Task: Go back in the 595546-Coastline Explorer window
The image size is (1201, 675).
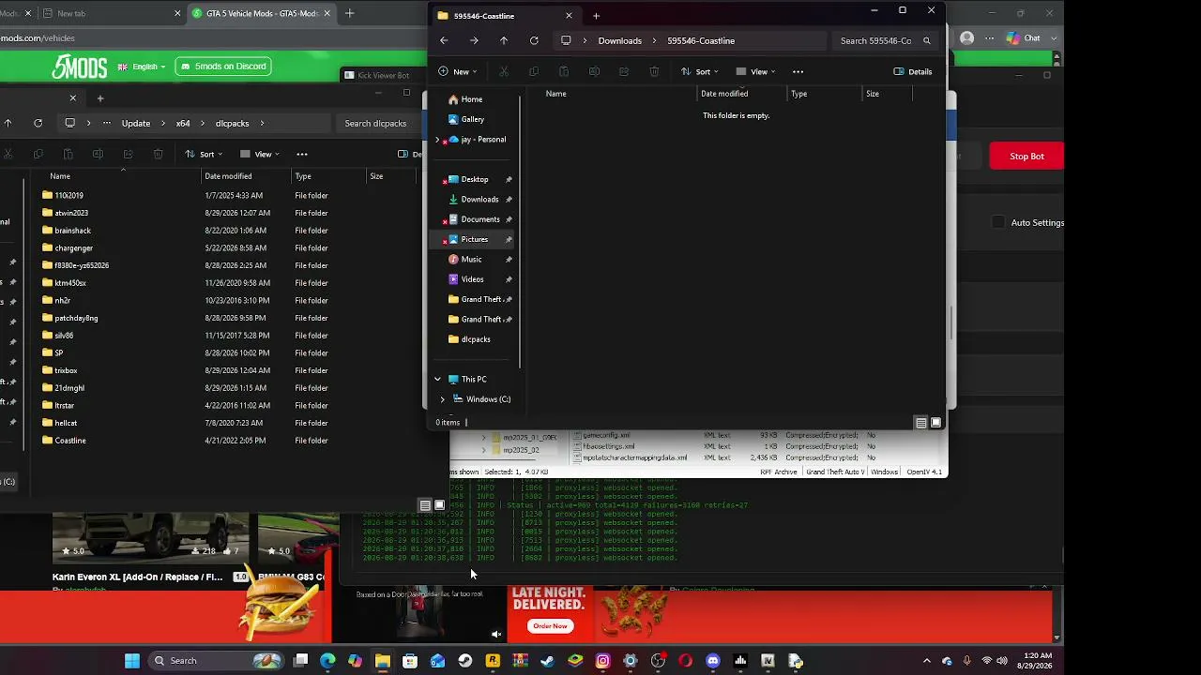Action: [444, 40]
